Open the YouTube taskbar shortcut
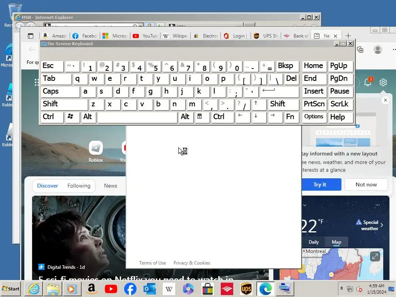Screen dimensions: 396x297 click(111, 288)
